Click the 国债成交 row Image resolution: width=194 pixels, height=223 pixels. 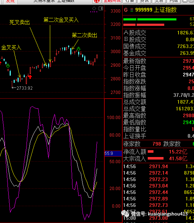(x=158, y=46)
